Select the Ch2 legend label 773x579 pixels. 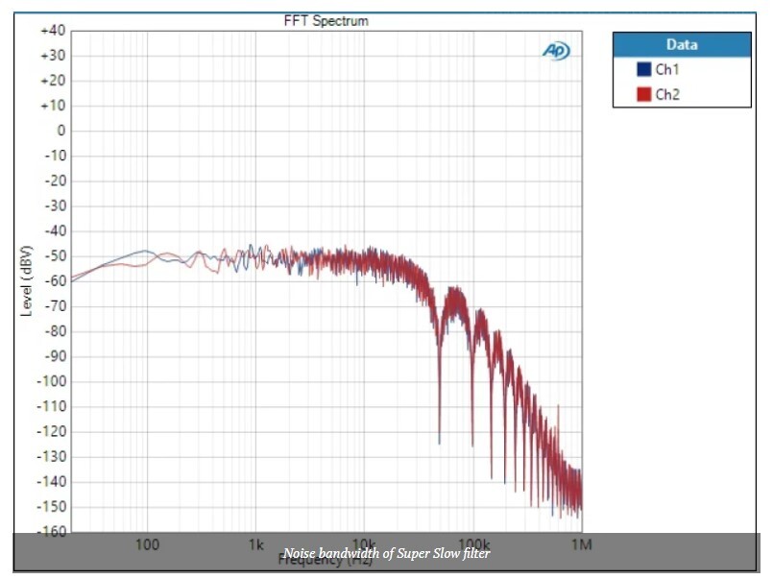click(667, 94)
